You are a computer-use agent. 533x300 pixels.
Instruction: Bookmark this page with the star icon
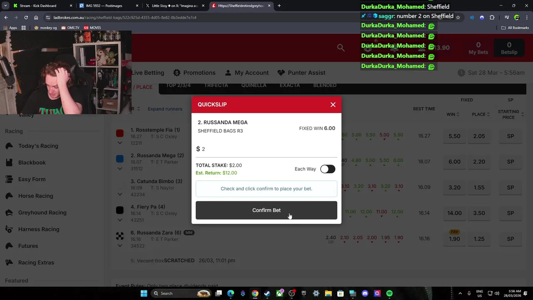pos(458,17)
